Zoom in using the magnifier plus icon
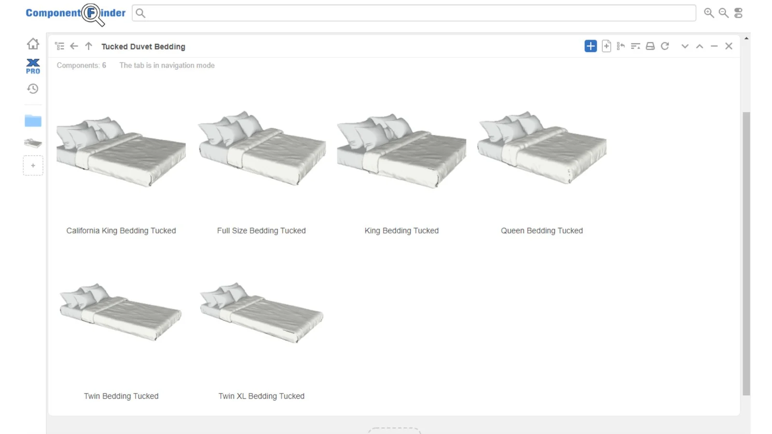 click(708, 13)
